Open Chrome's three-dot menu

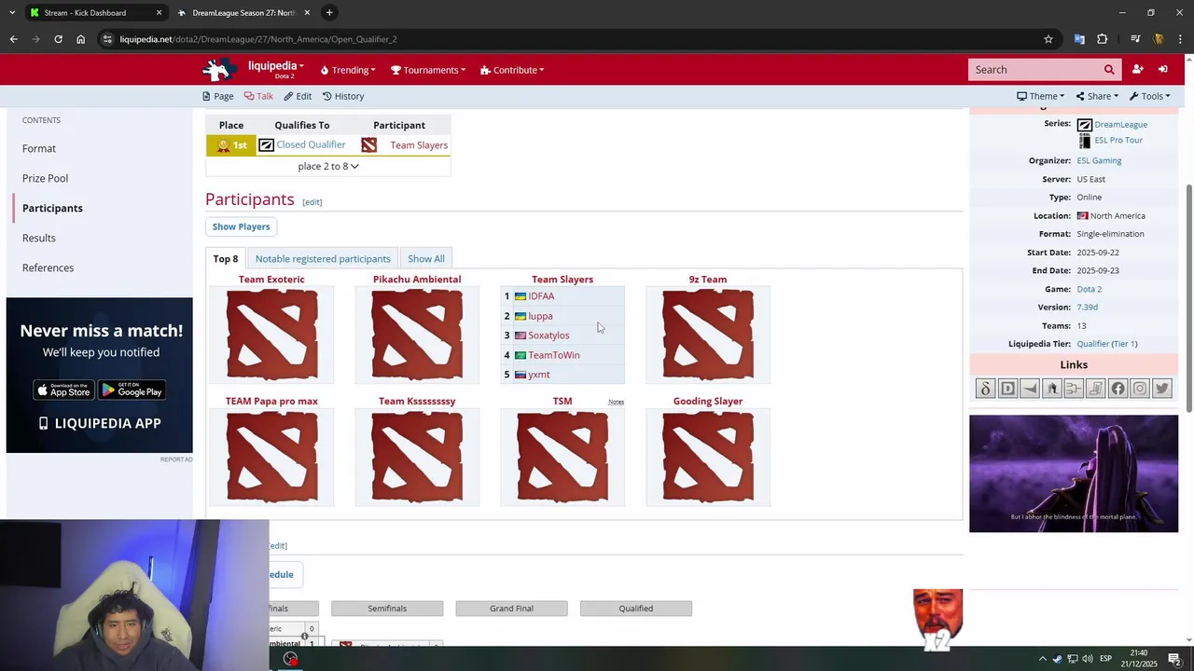(1180, 39)
